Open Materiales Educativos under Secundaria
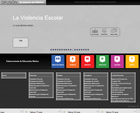The width and height of the screenshot is (140, 113). [x=92, y=84]
